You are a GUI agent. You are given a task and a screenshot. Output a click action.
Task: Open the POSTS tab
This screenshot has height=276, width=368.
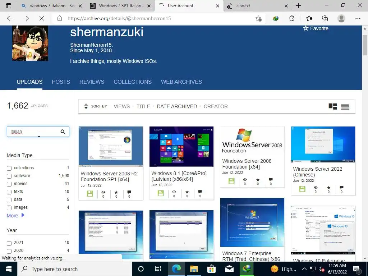(x=61, y=82)
